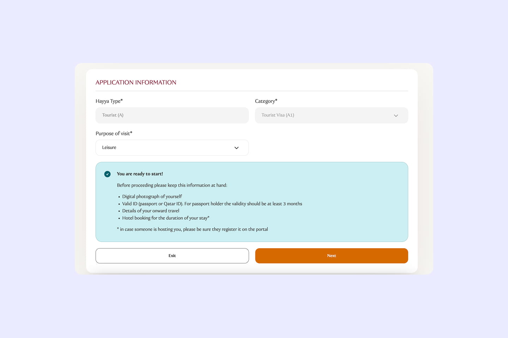This screenshot has width=508, height=338.
Task: Click the Valid ID requirement line
Action: click(x=212, y=204)
